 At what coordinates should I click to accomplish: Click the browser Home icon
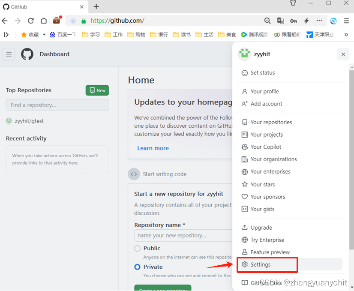point(44,21)
